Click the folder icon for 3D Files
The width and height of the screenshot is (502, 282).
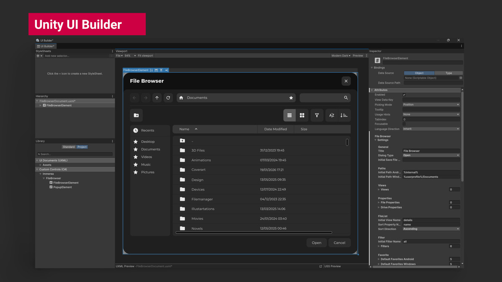[x=182, y=150]
